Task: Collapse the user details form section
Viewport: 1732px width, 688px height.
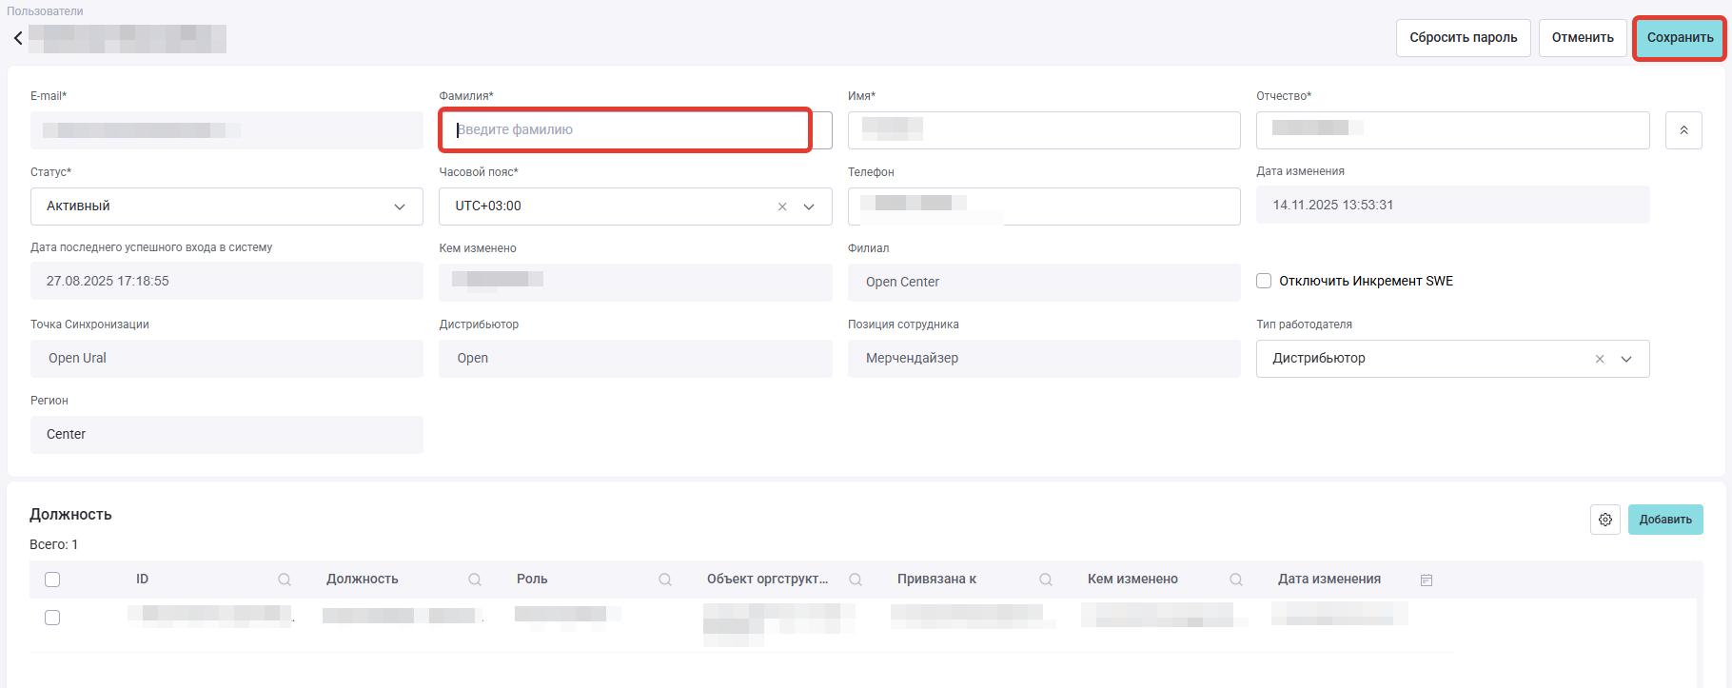Action: (1683, 130)
